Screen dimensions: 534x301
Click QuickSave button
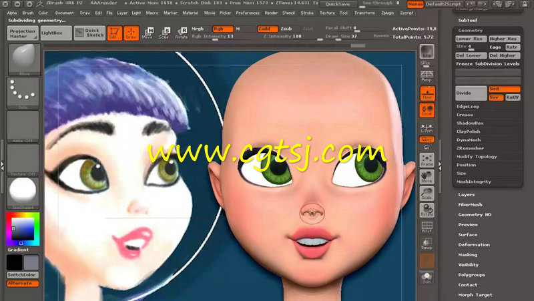(338, 4)
